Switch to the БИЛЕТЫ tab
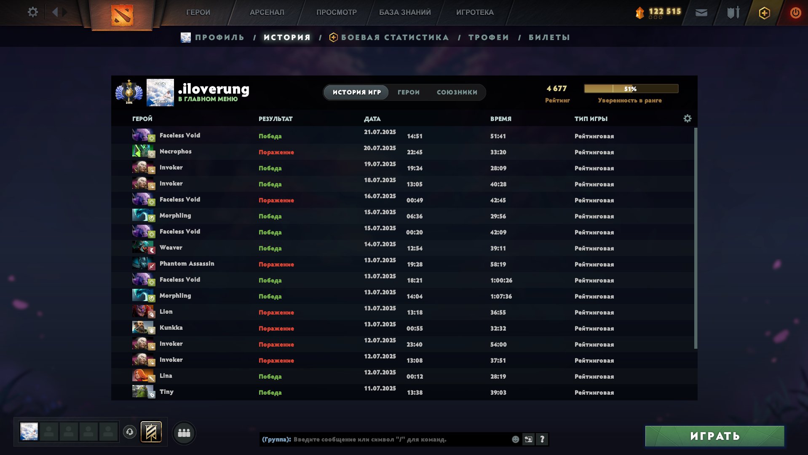This screenshot has width=808, height=455. (549, 37)
